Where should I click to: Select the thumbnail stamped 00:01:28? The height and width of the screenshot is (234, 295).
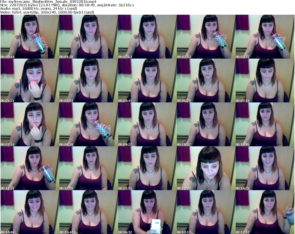[89, 37]
